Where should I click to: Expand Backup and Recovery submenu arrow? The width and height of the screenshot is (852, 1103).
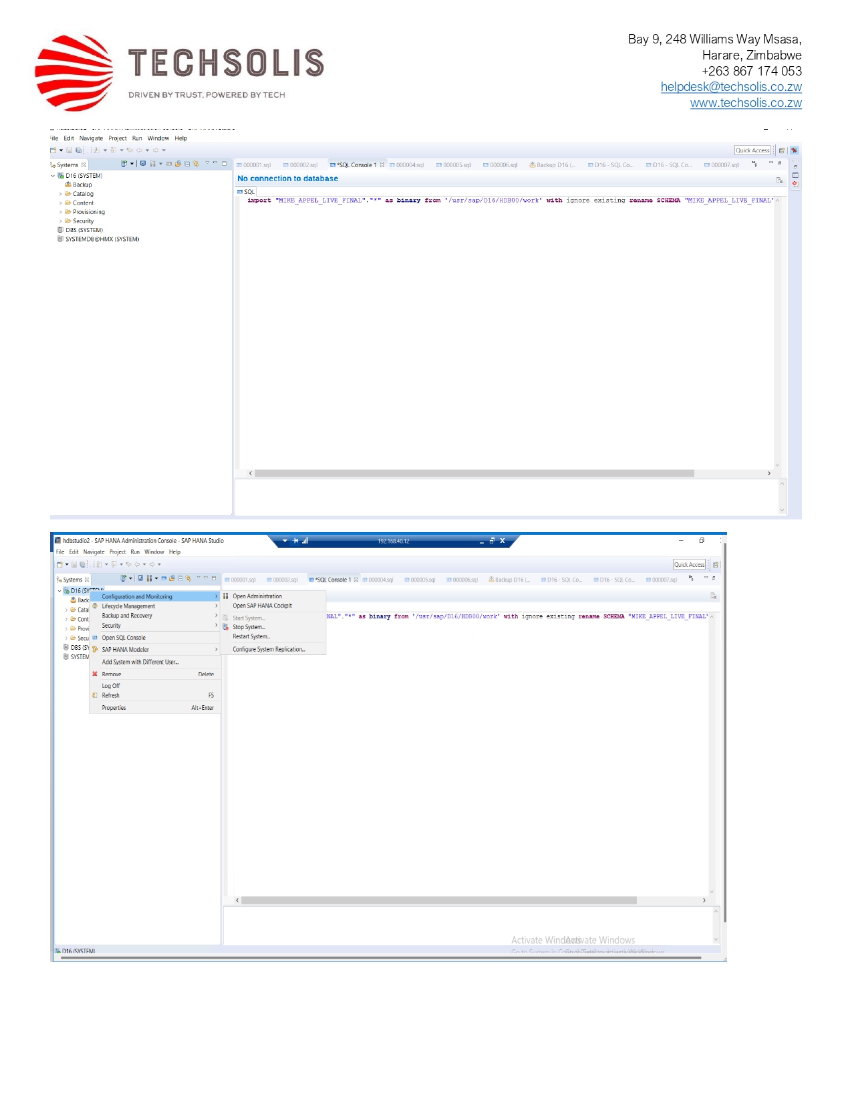pyautogui.click(x=216, y=616)
